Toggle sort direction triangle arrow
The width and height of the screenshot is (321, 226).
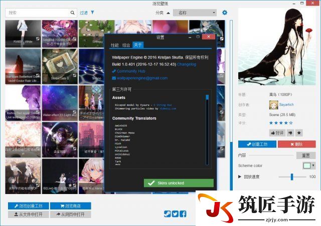(x=169, y=13)
